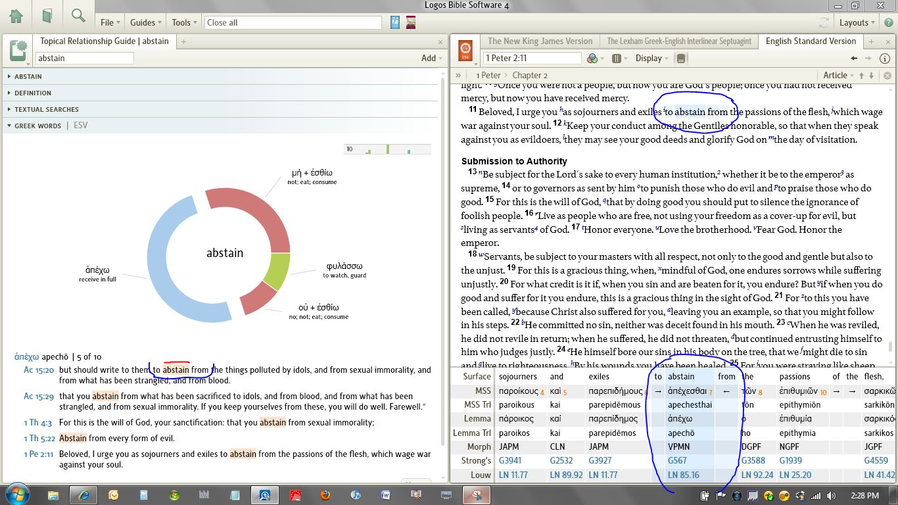
Task: Go to previous article with up arrow
Action: (861, 75)
